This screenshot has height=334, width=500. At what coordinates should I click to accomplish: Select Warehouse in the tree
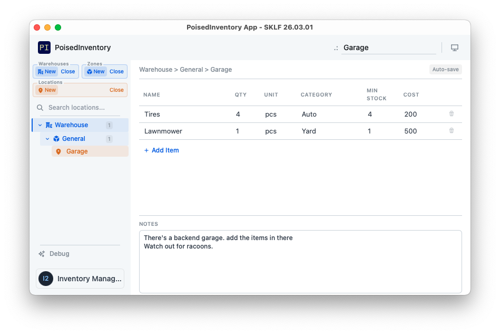click(x=80, y=125)
